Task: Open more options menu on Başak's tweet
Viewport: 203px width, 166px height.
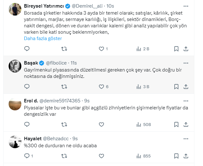Action: [x=186, y=63]
